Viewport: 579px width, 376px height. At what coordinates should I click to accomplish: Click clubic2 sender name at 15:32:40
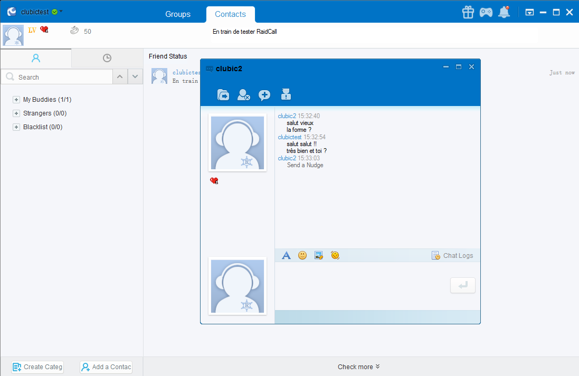point(287,116)
